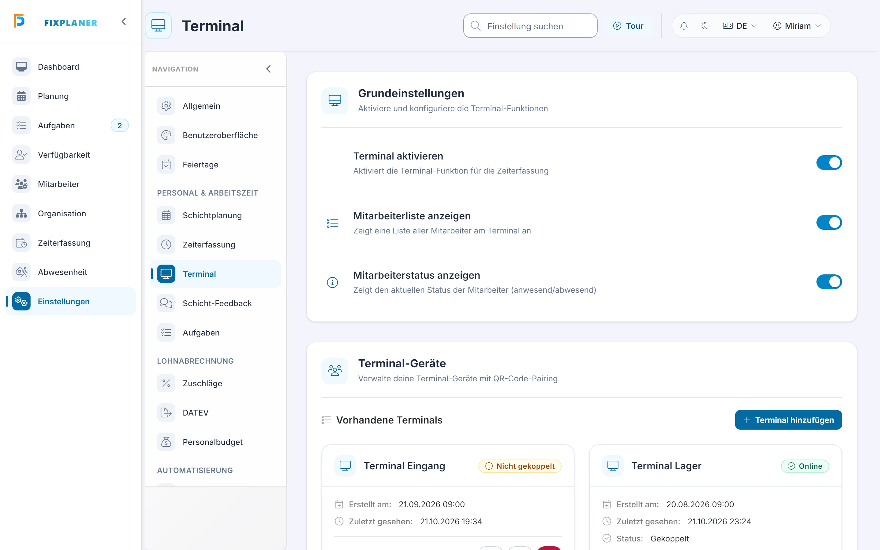Click the Grundeinstellungen monitor icon
Image resolution: width=880 pixels, height=550 pixels.
(335, 101)
